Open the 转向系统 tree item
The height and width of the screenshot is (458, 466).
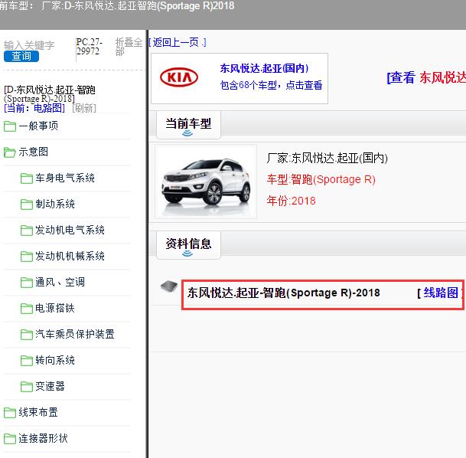pyautogui.click(x=55, y=361)
